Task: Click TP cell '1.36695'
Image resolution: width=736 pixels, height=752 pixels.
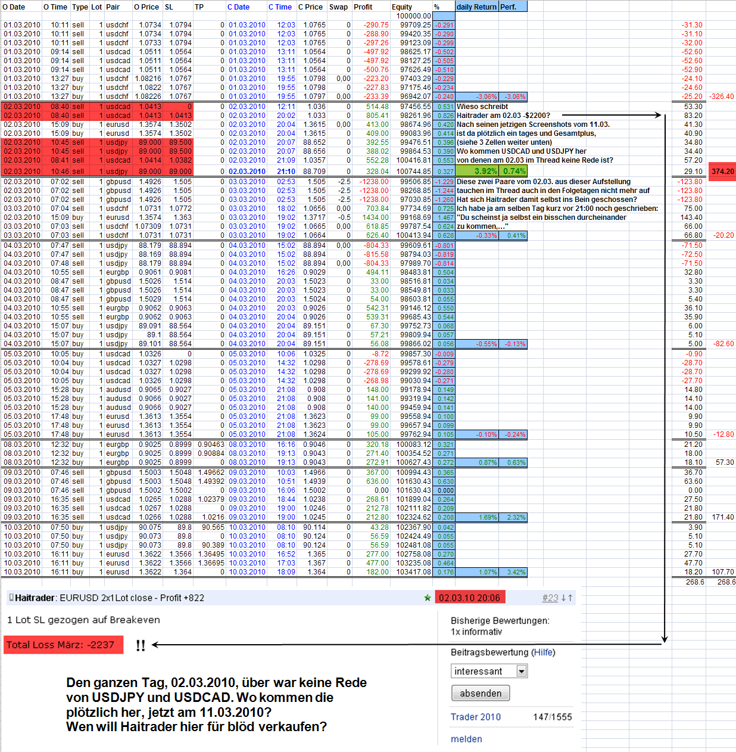Action: coord(211,563)
